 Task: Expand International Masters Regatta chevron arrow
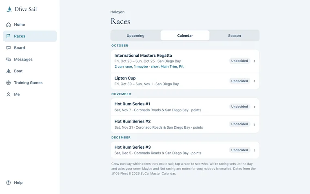point(255,61)
